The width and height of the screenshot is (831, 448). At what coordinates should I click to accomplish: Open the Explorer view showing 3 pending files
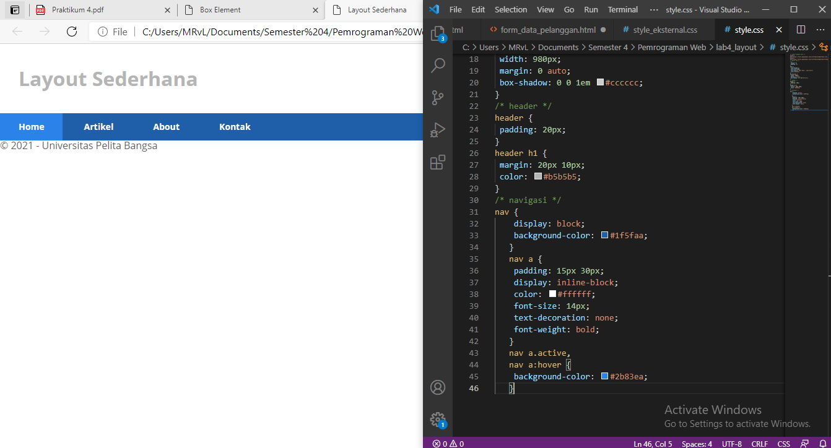tap(438, 34)
